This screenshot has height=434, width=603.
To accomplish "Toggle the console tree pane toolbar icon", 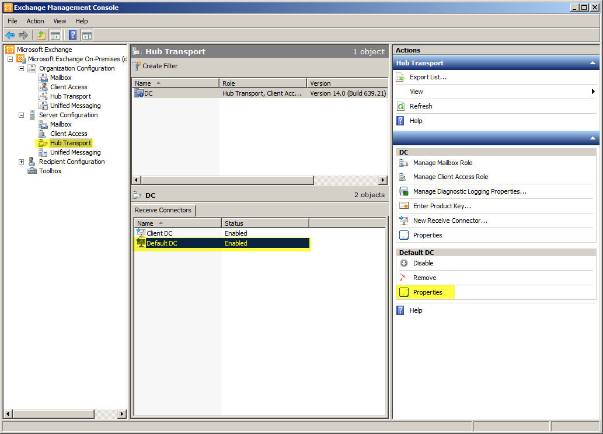I will (x=55, y=36).
